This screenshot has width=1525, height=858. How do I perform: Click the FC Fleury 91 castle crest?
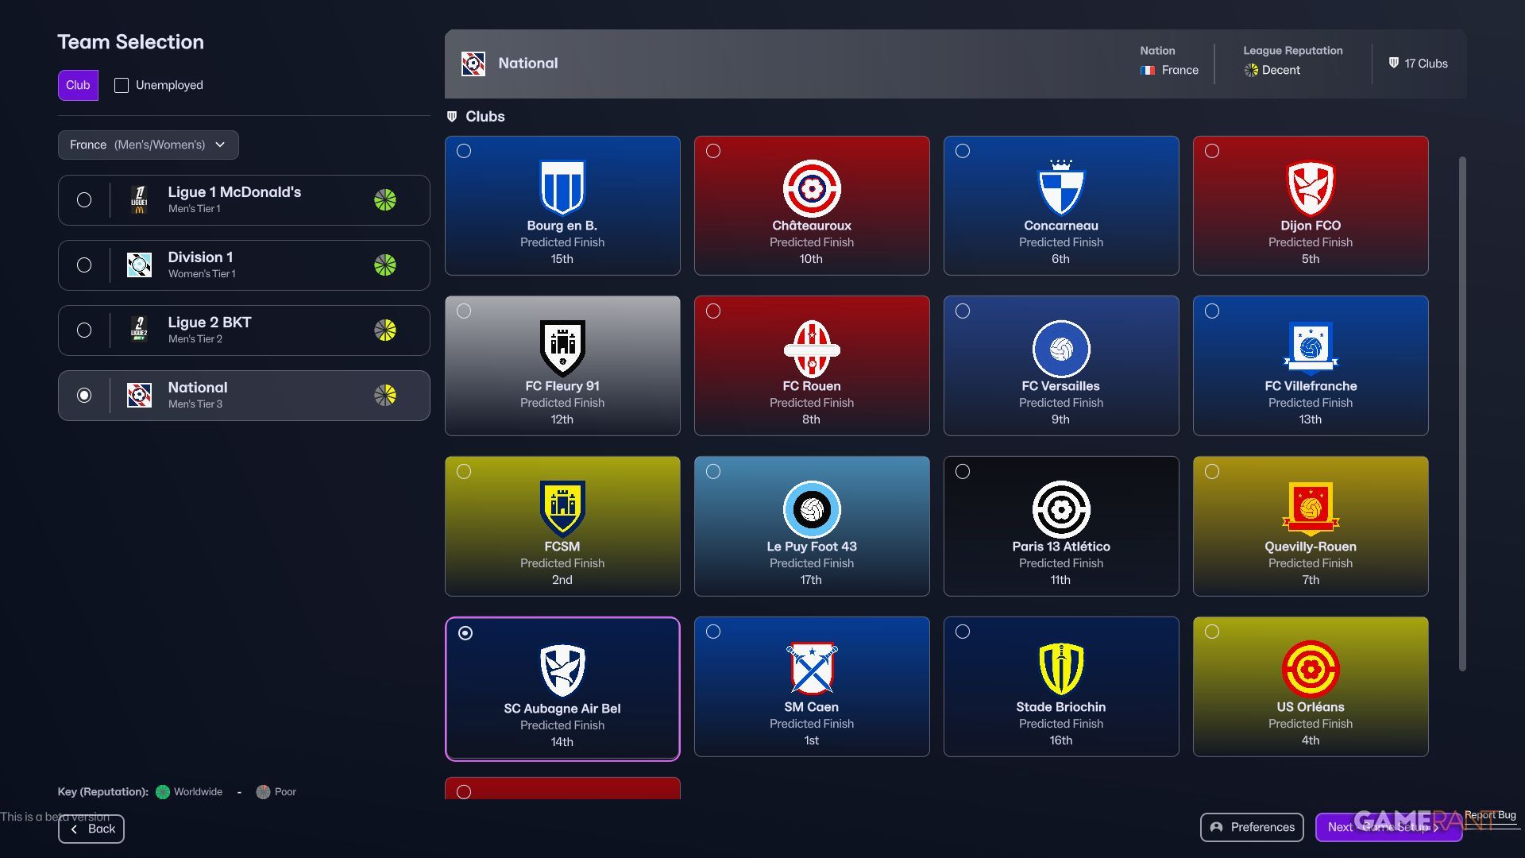[562, 348]
